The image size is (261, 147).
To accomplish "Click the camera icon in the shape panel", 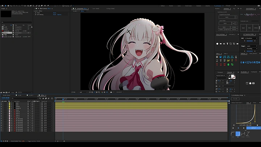I will point(237,44).
